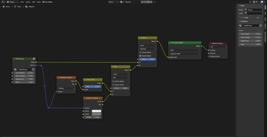Collapse the Invert Color node

(85, 80)
